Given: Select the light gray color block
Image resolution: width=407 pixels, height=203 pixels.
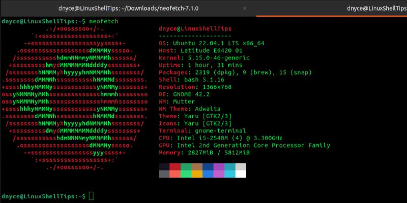Looking at the screenshot, I should coord(241,166).
